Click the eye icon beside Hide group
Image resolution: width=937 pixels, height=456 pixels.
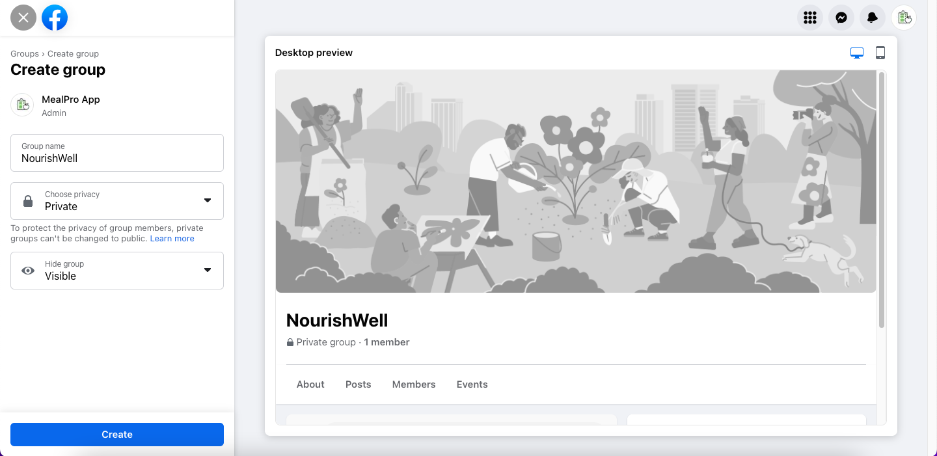28,271
